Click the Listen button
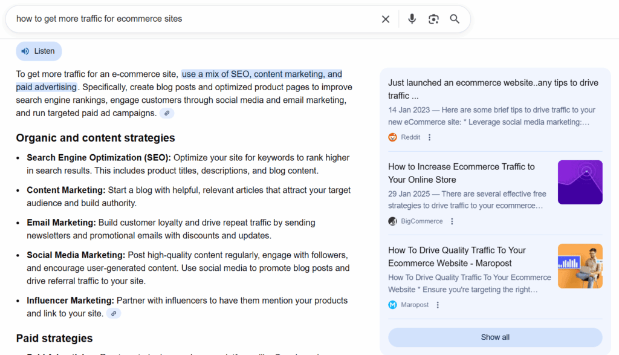The width and height of the screenshot is (619, 355). 39,51
